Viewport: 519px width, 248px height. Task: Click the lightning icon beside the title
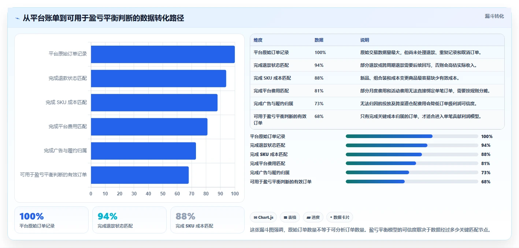pos(18,18)
